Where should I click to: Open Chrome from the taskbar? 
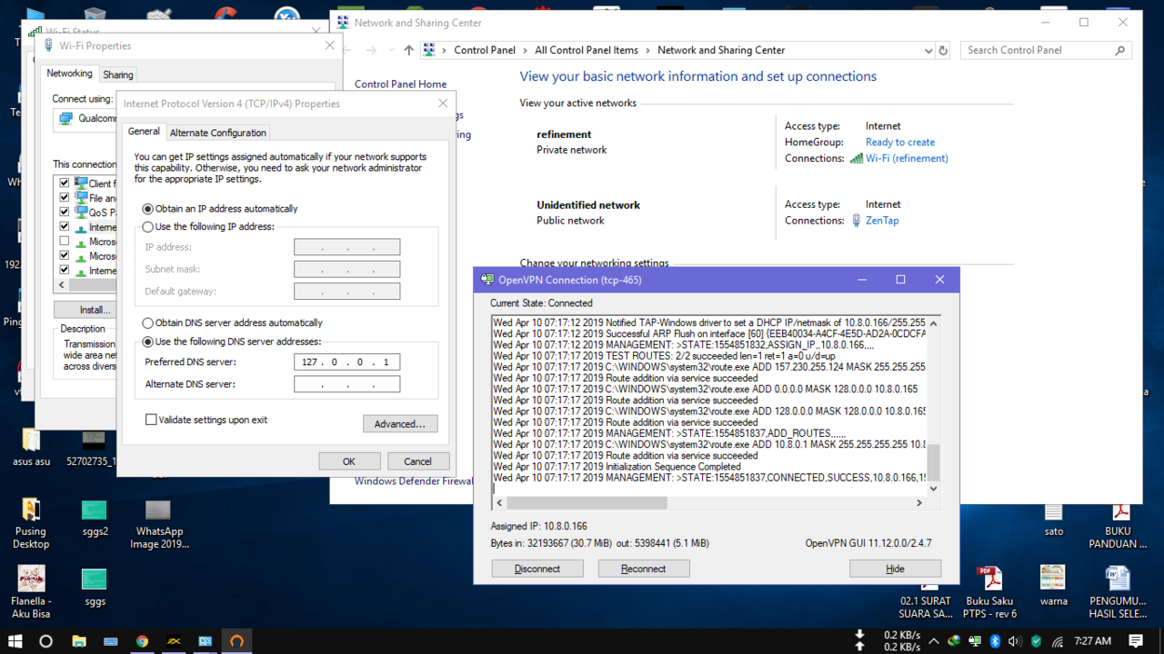(x=143, y=641)
